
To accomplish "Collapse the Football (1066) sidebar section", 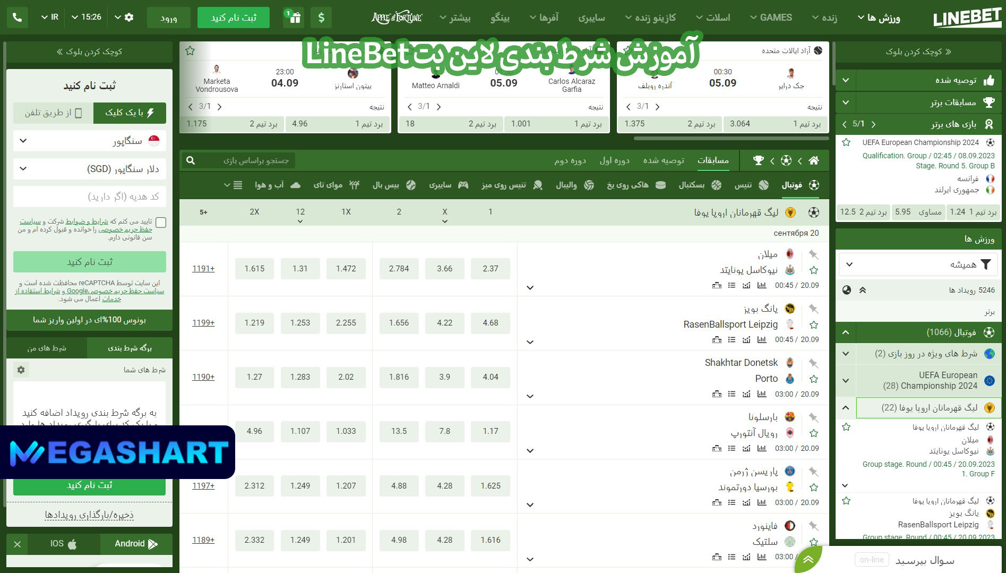I will coord(846,332).
